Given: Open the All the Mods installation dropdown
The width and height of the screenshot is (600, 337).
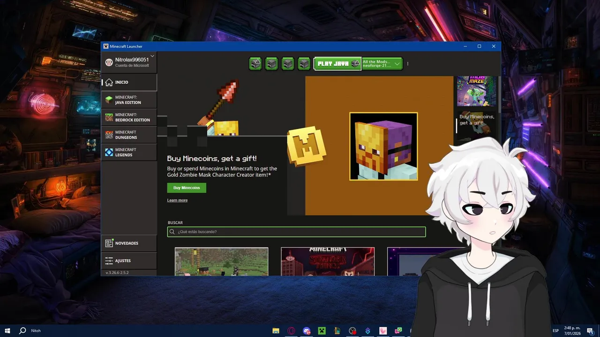Looking at the screenshot, I should (x=382, y=64).
